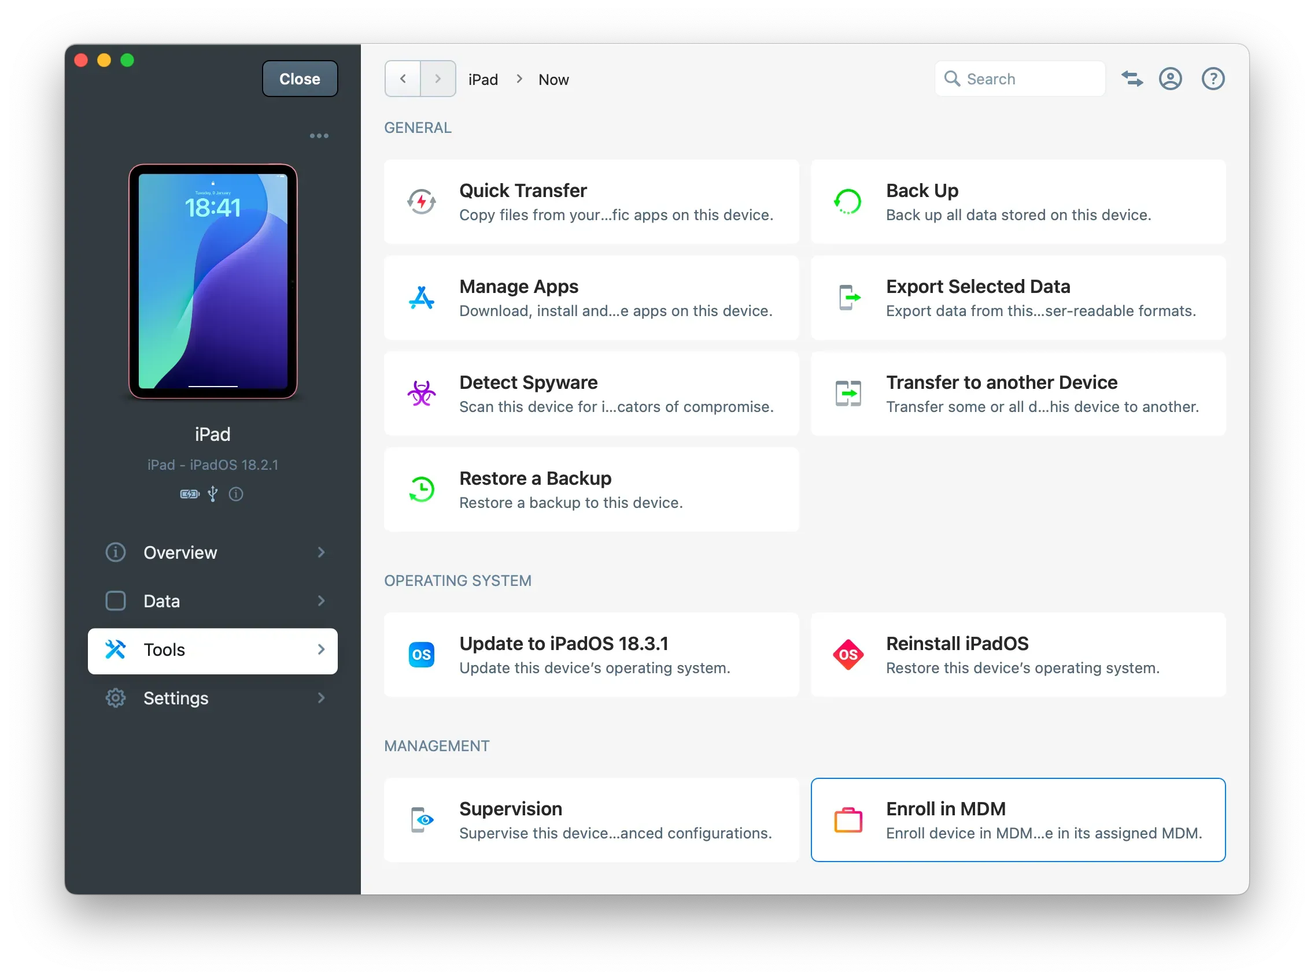This screenshot has width=1314, height=980.
Task: Open the help question mark icon
Action: pos(1212,79)
